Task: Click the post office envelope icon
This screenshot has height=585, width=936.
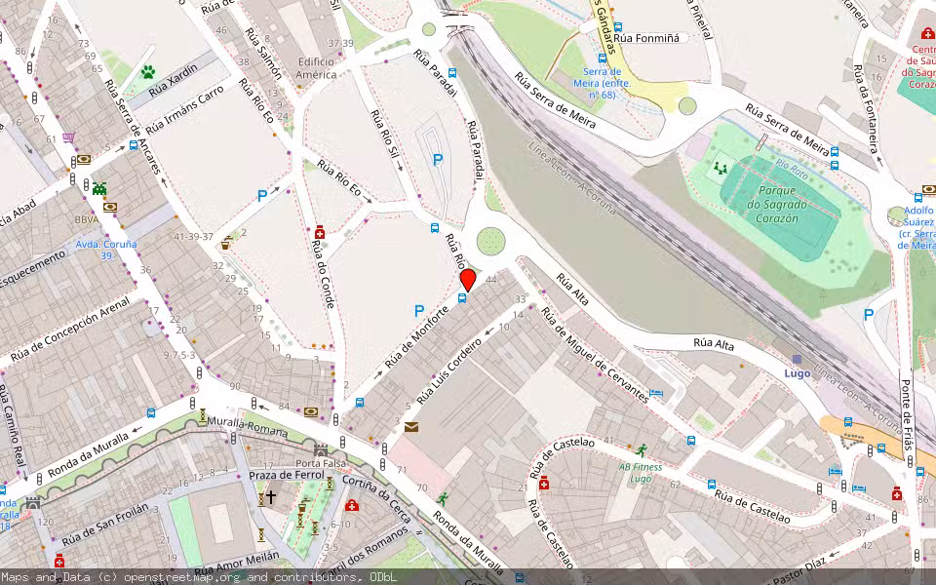Action: click(411, 426)
